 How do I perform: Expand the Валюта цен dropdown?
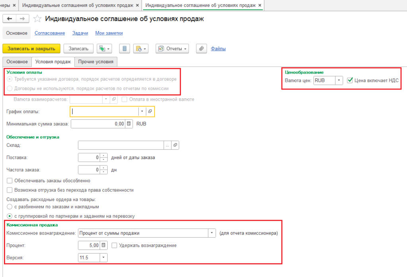tap(339, 80)
